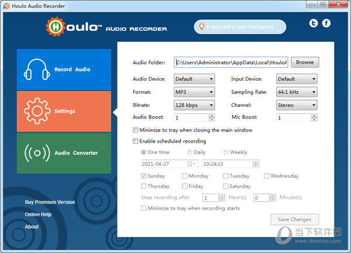Toggle the Saturday checkbox
The width and height of the screenshot is (351, 253).
click(x=225, y=186)
